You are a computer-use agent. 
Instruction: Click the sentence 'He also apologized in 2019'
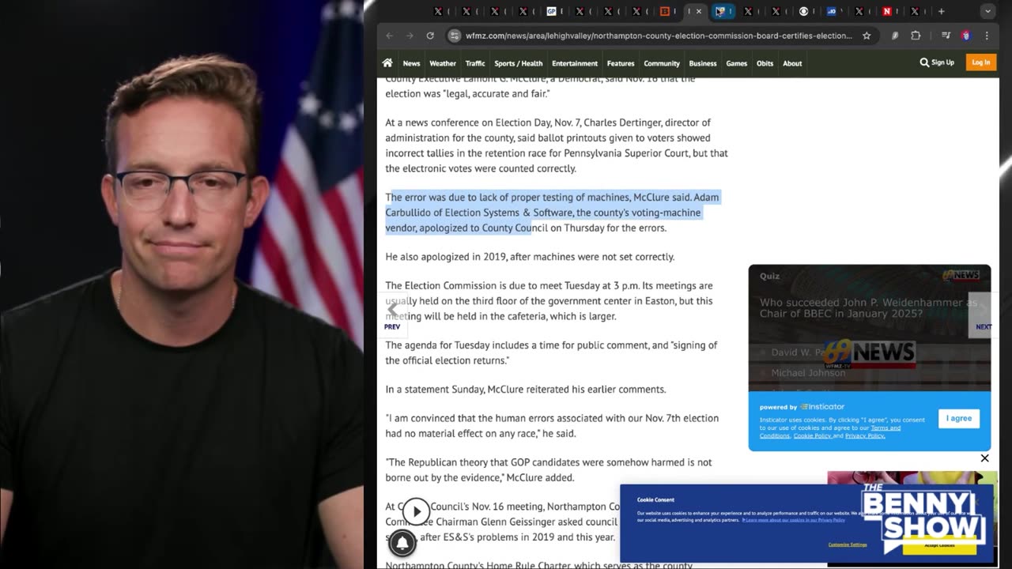click(x=530, y=257)
